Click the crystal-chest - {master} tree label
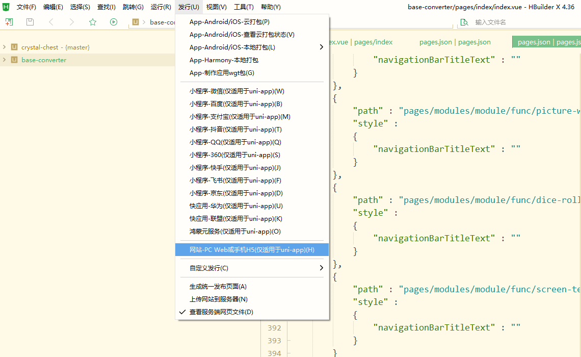Image resolution: width=581 pixels, height=357 pixels. coord(56,47)
